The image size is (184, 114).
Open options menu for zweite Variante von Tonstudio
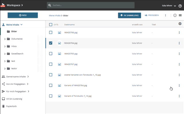point(179,75)
